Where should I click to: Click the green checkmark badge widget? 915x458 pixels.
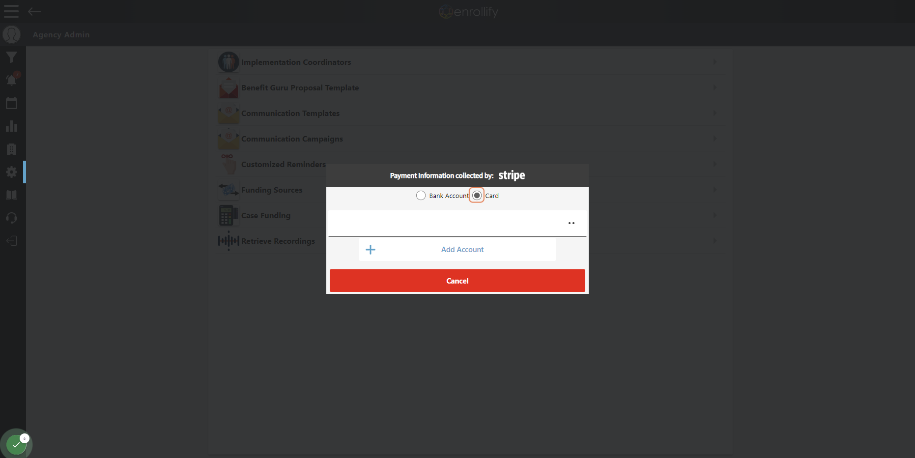coord(16,444)
